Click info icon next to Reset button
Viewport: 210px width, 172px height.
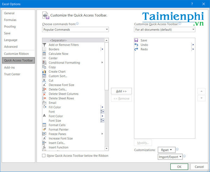coord(177,149)
